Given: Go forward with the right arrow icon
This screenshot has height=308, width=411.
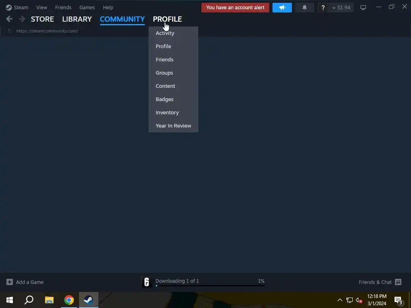Looking at the screenshot, I should point(22,19).
